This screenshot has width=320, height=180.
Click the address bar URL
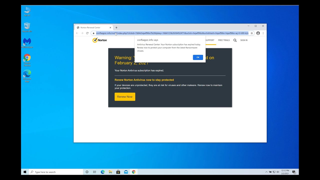172,33
